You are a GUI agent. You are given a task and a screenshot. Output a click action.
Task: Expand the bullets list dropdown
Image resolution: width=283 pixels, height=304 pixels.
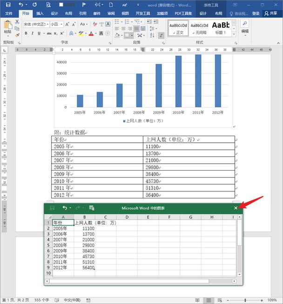click(x=121, y=22)
